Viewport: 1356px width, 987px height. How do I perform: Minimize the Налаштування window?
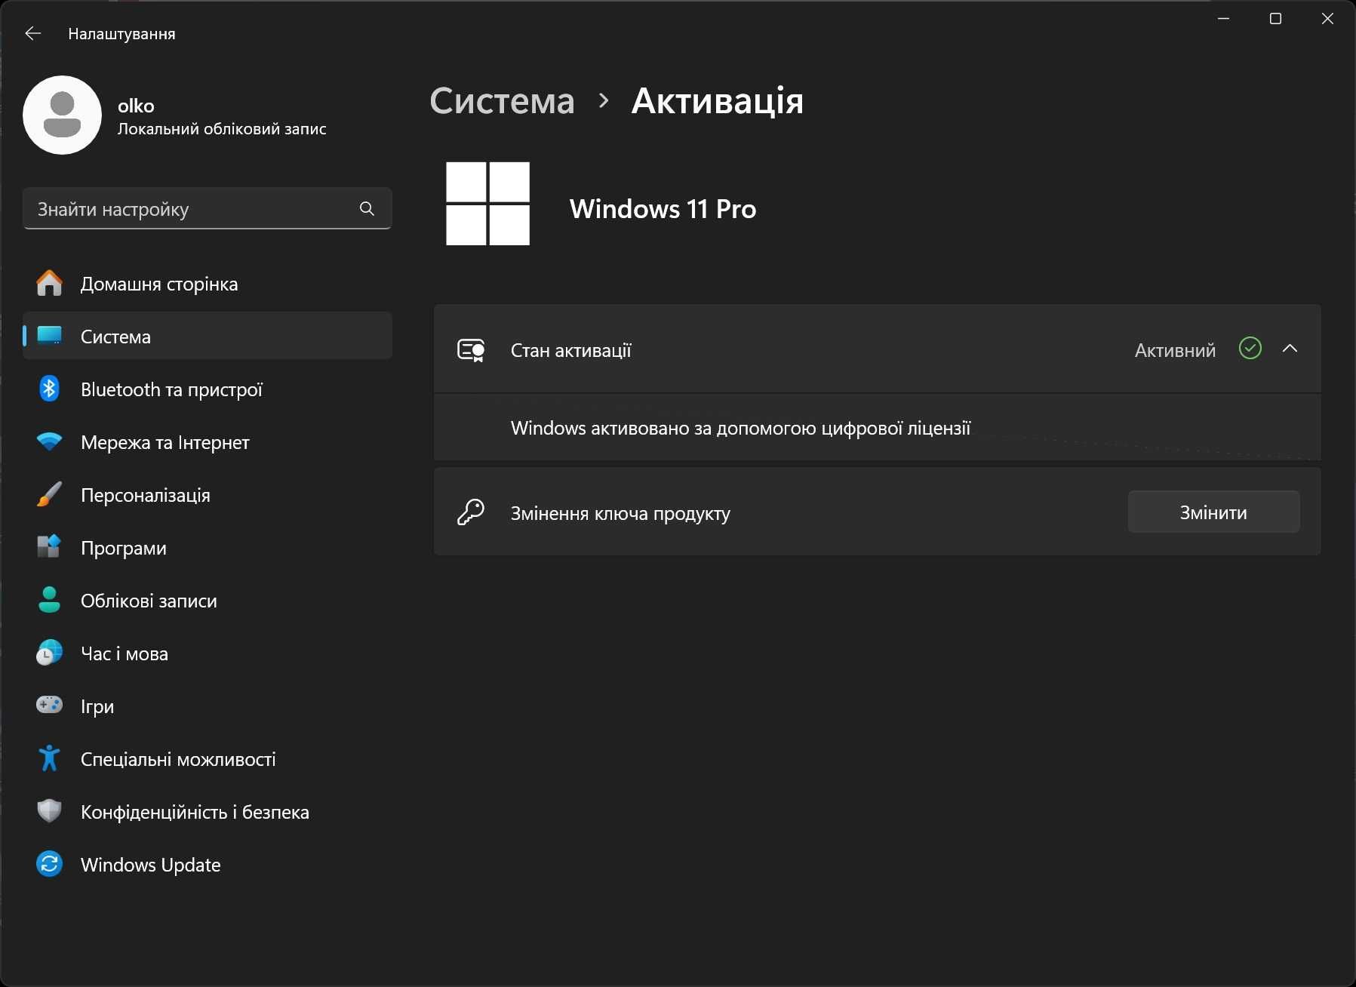pyautogui.click(x=1224, y=18)
